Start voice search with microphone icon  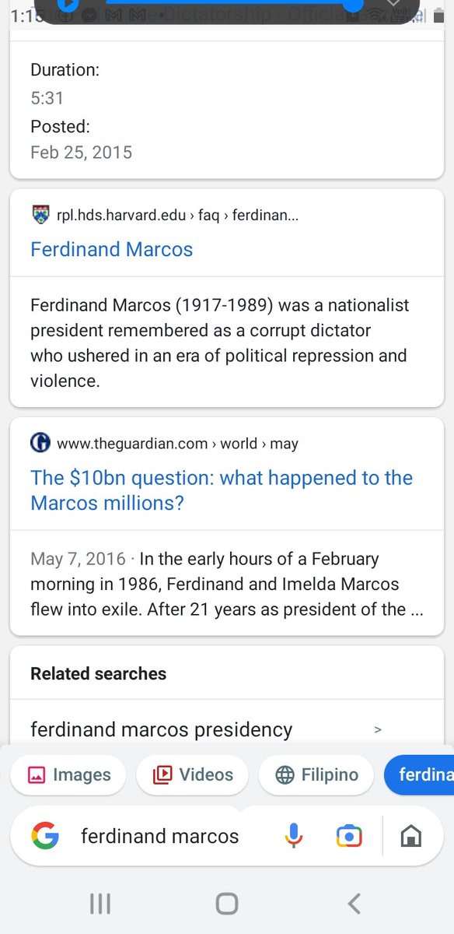[293, 837]
